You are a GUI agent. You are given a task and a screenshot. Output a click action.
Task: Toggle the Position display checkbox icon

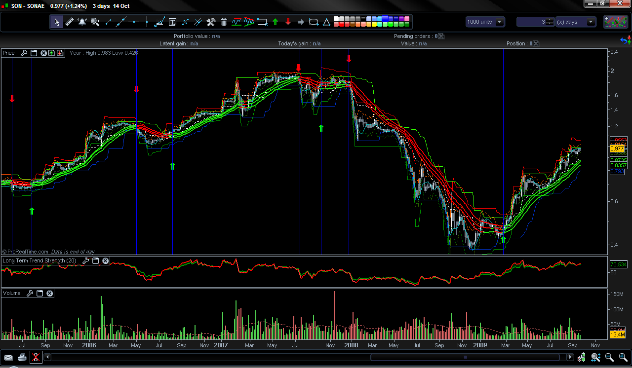click(x=536, y=43)
